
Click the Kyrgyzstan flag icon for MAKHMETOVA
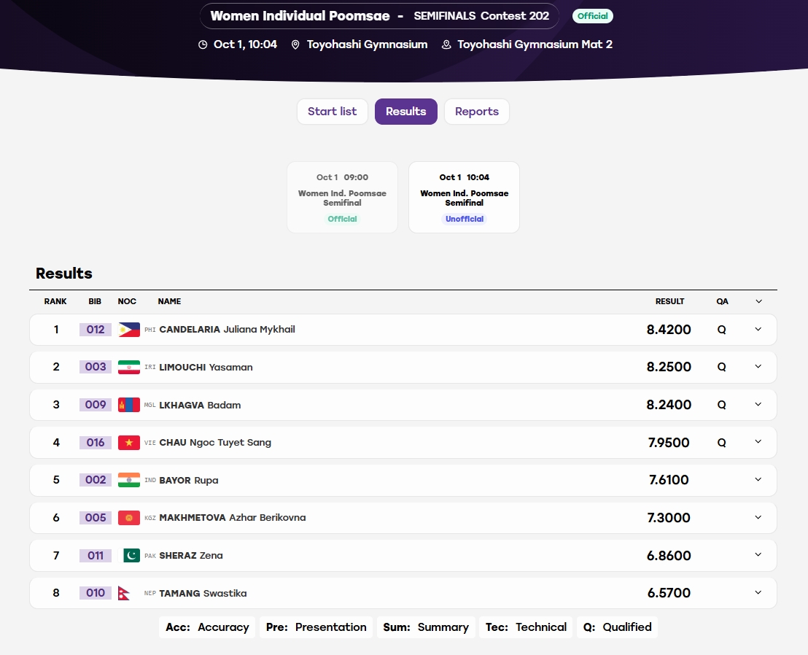click(129, 518)
